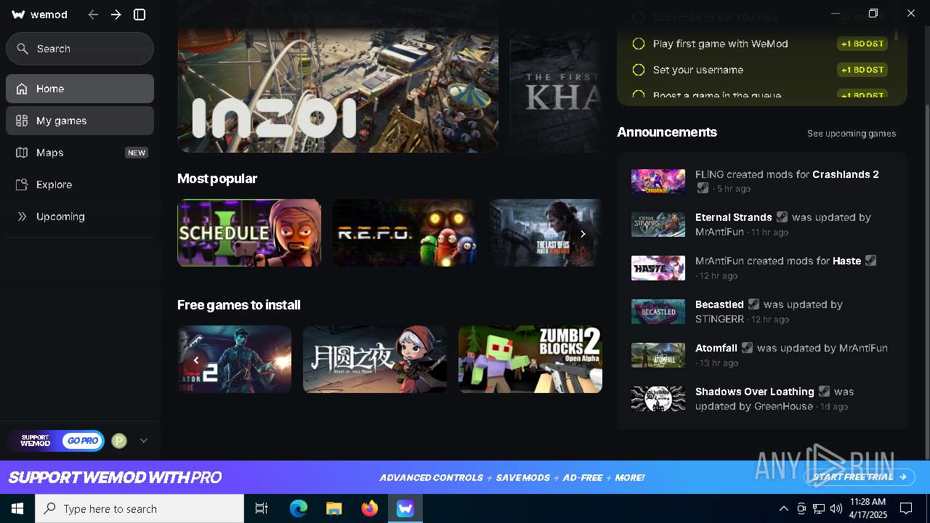Open the Crashlands 2 announcement thumbnail

pyautogui.click(x=658, y=181)
